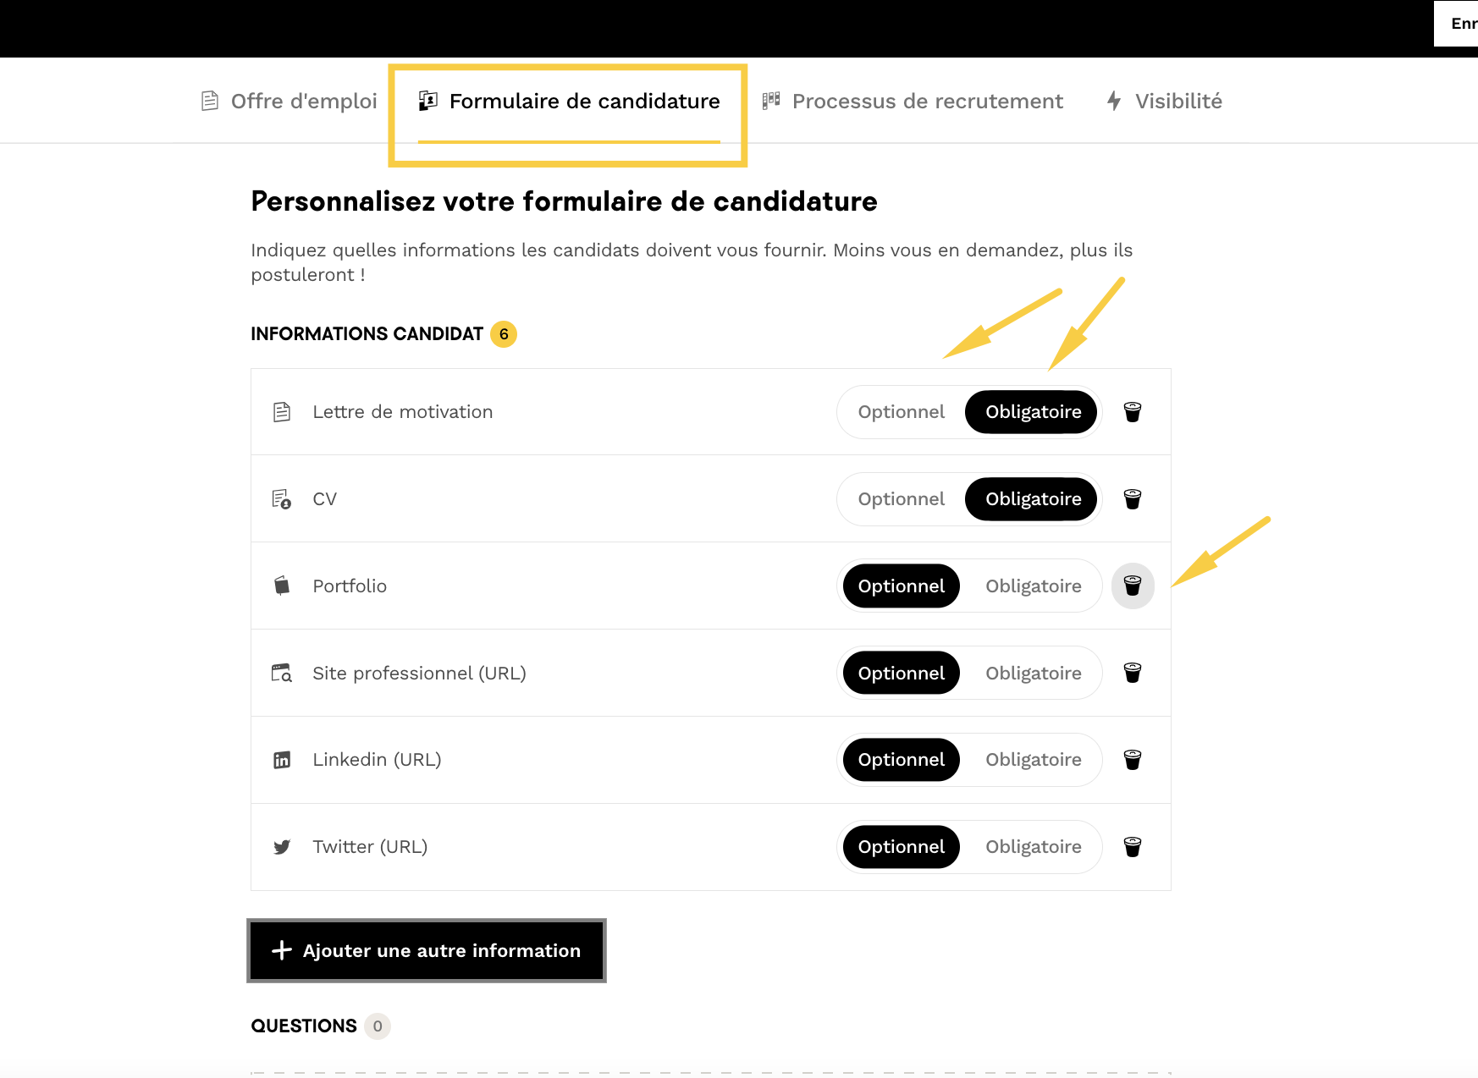Remove the Twitter (URL) field
The width and height of the screenshot is (1478, 1078).
click(x=1132, y=847)
